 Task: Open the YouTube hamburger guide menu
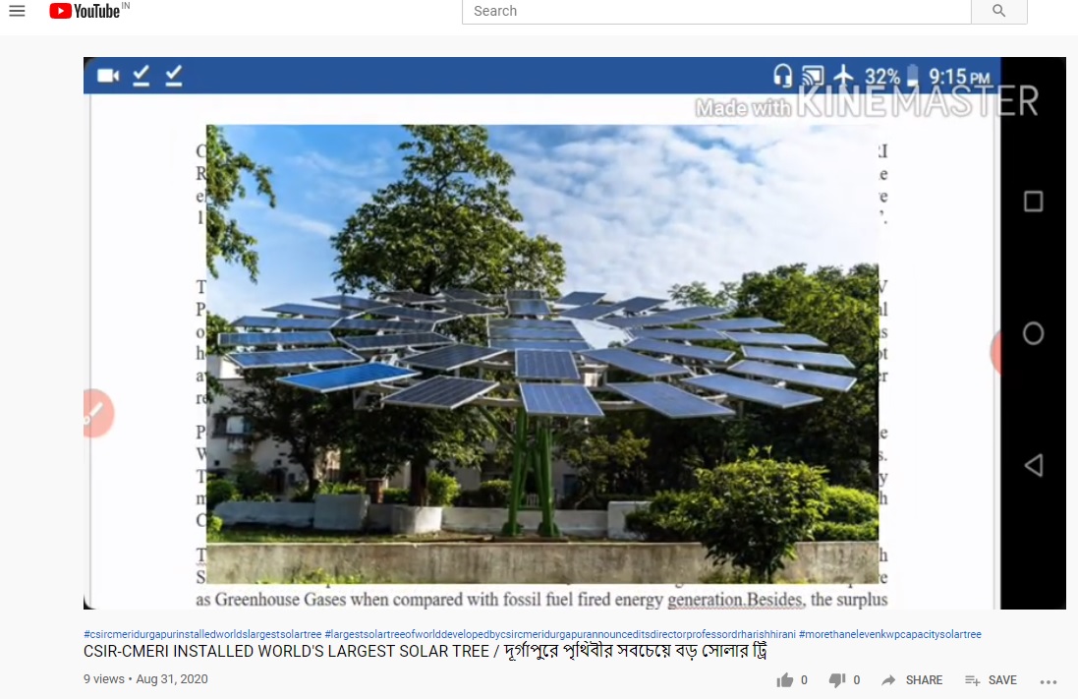[17, 11]
